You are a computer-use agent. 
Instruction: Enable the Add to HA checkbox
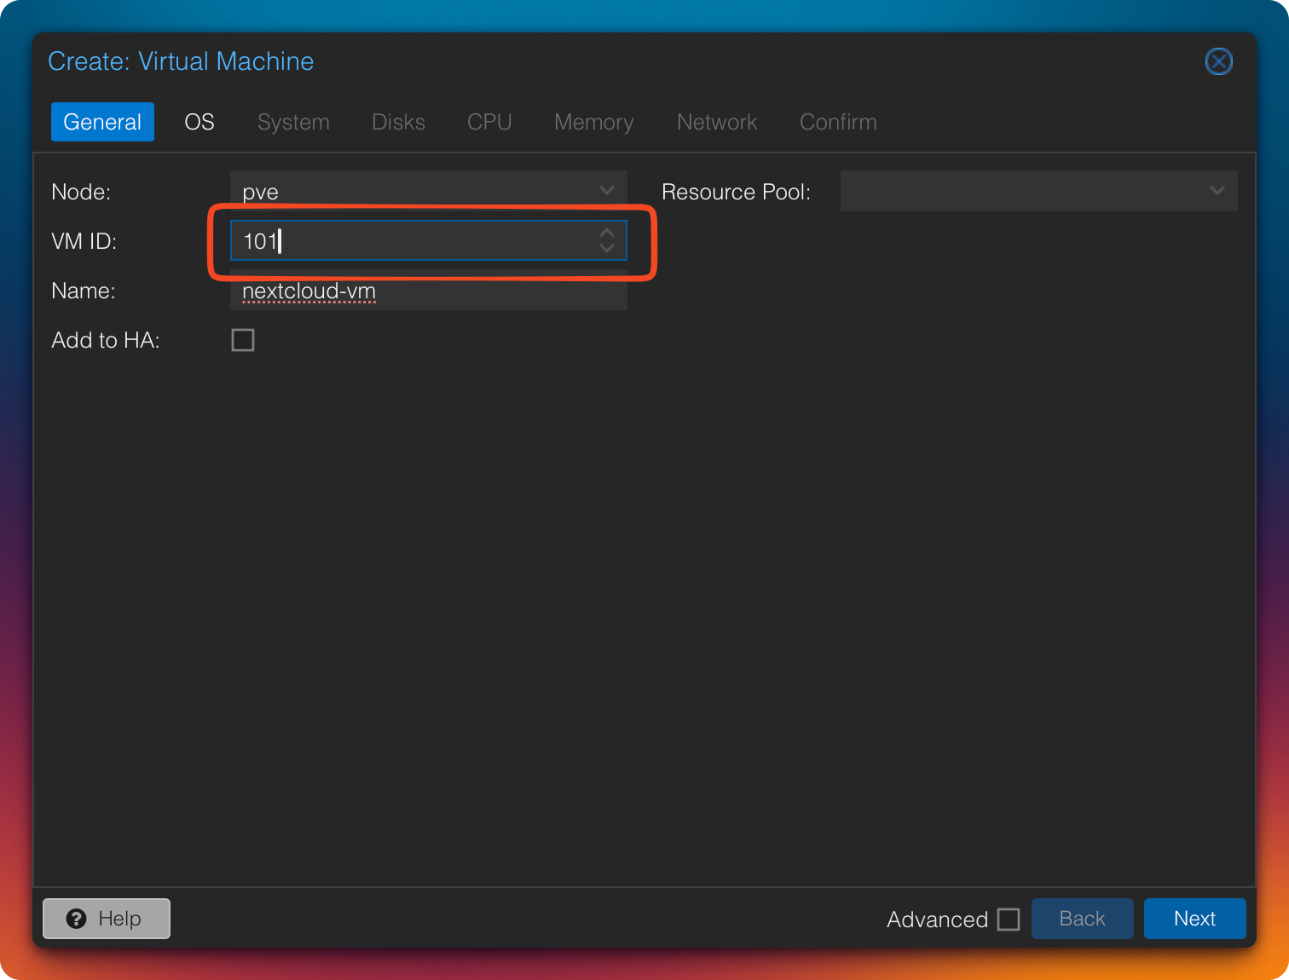[x=243, y=340]
